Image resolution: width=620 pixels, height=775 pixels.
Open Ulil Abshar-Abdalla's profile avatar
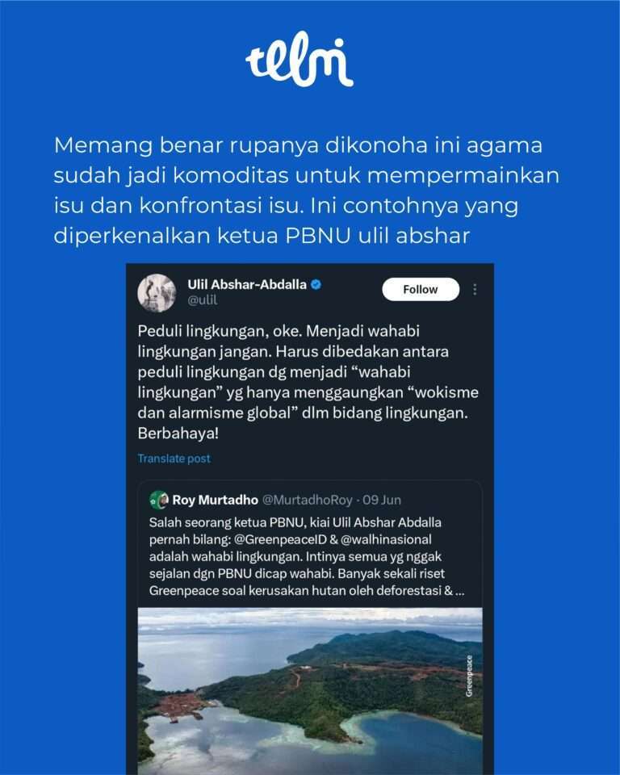tap(157, 293)
